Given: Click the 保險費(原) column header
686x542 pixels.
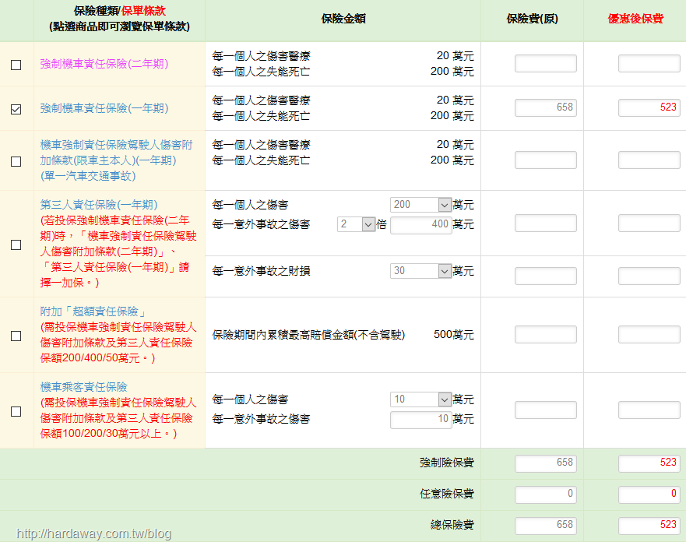Looking at the screenshot, I should (x=532, y=19).
